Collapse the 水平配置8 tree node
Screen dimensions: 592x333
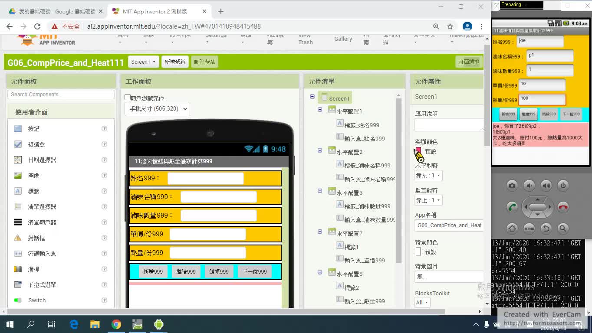pyautogui.click(x=320, y=272)
